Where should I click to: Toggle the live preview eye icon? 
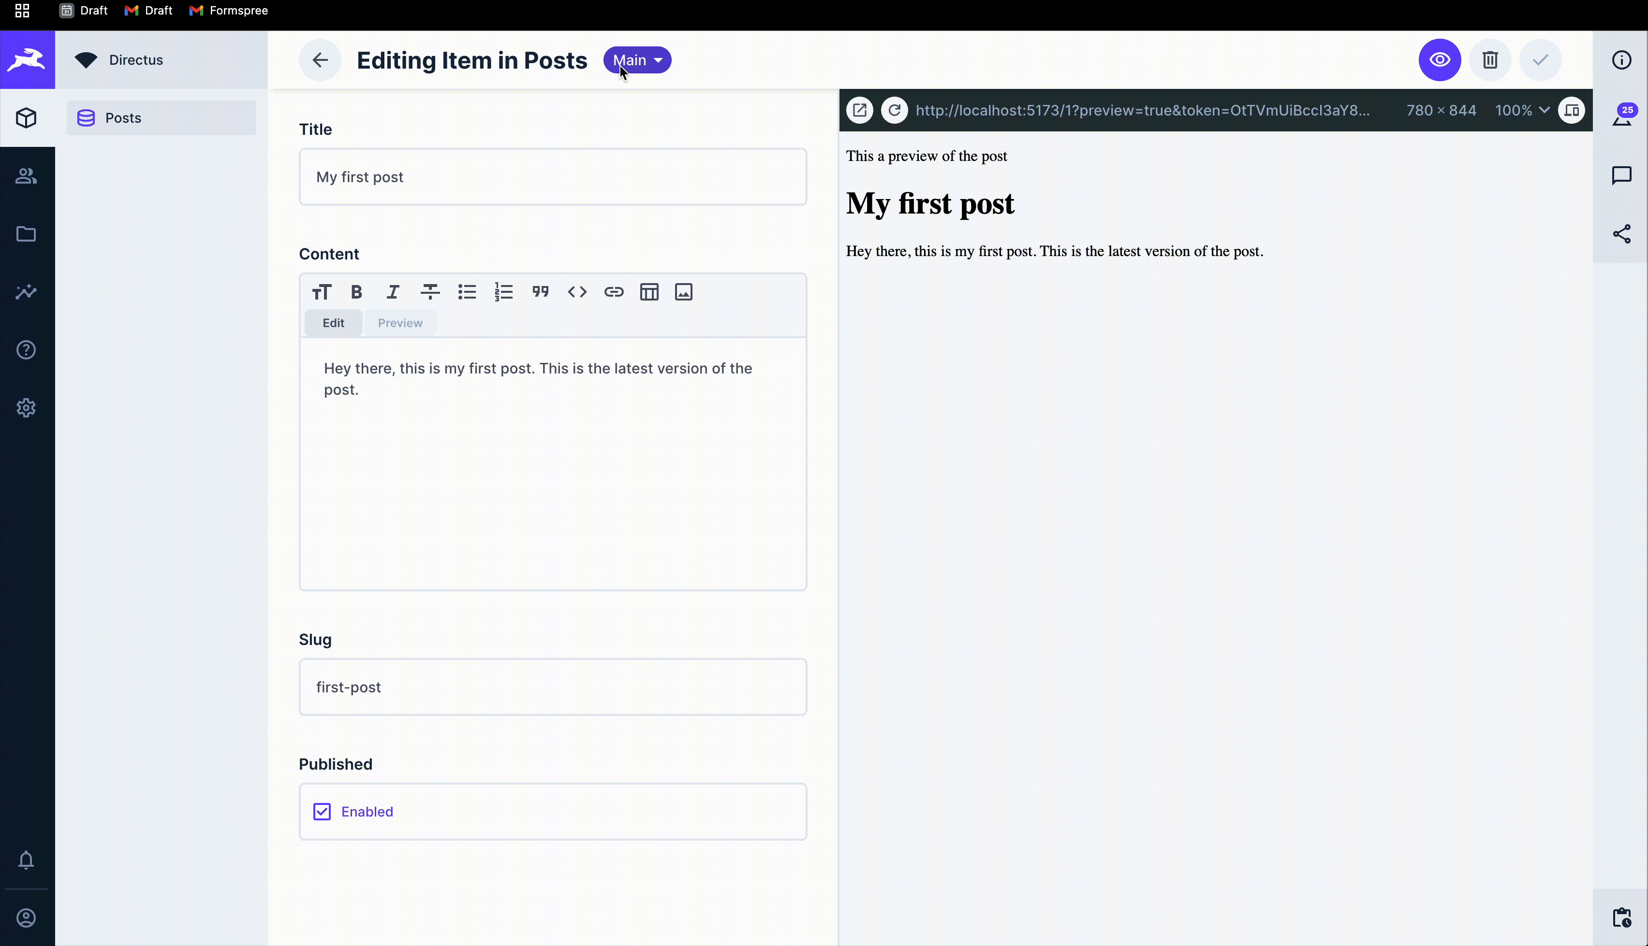[x=1439, y=60]
